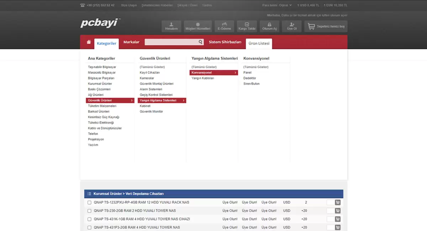Check the QNAP TS-431P3-2GB row checkbox
Image resolution: width=427 pixels, height=231 pixels.
point(89,227)
